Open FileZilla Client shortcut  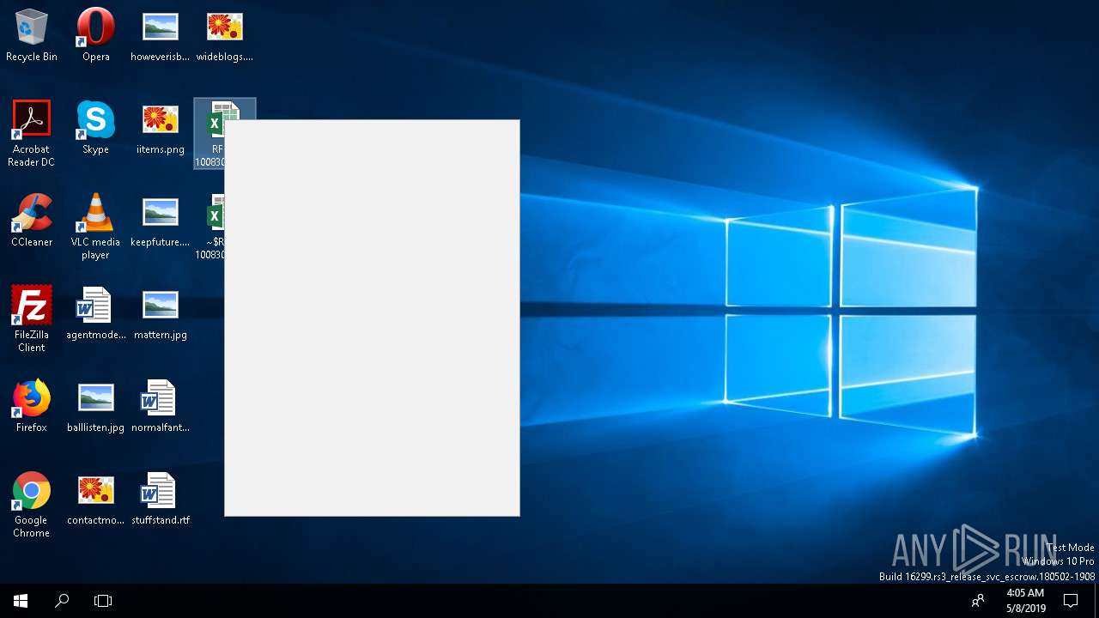pyautogui.click(x=32, y=318)
